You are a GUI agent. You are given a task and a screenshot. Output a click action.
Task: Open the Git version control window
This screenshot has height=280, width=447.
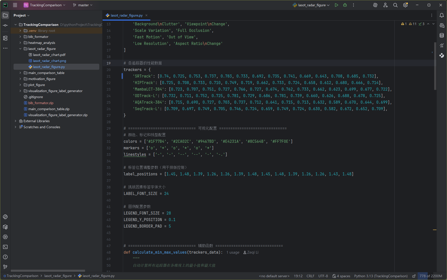5,267
